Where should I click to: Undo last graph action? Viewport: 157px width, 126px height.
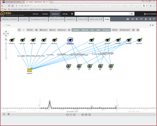pyautogui.click(x=19, y=30)
